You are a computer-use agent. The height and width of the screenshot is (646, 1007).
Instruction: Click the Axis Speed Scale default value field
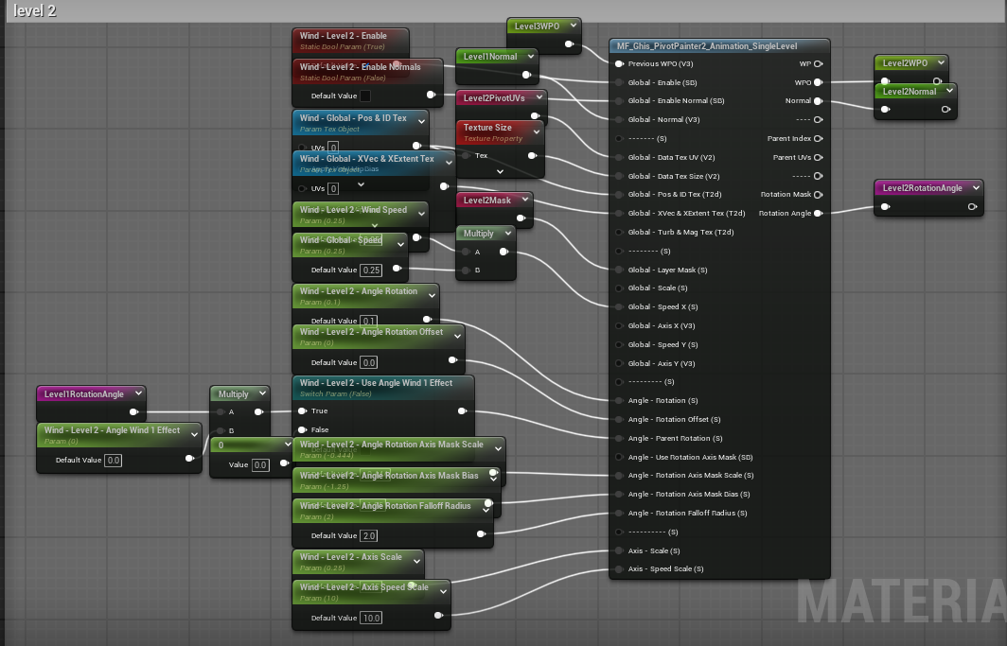pyautogui.click(x=369, y=618)
